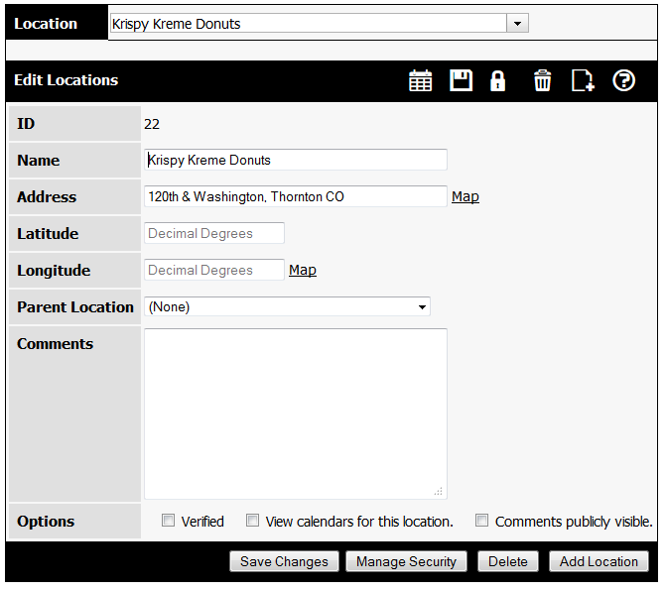Screen dimensions: 666x592
Task: Expand the Parent Location dropdown
Action: (287, 306)
